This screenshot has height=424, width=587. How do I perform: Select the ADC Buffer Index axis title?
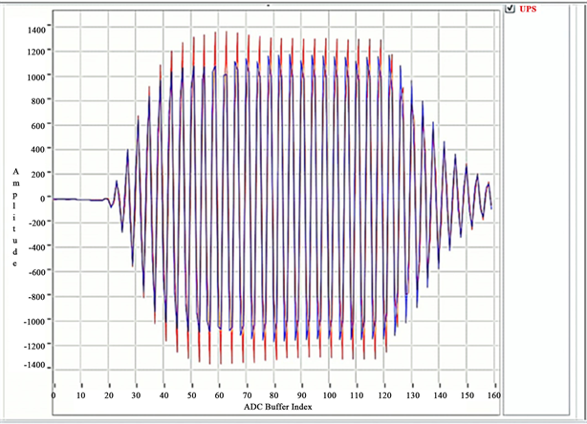[275, 407]
